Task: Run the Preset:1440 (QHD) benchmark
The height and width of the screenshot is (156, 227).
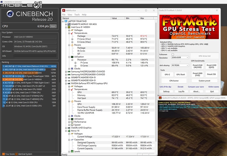Action: (211, 66)
